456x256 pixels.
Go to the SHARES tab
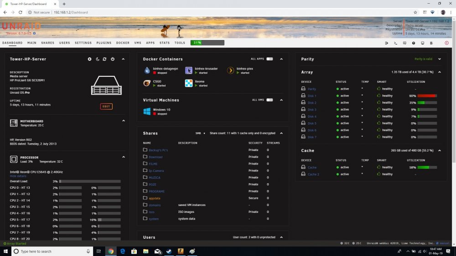click(x=48, y=43)
